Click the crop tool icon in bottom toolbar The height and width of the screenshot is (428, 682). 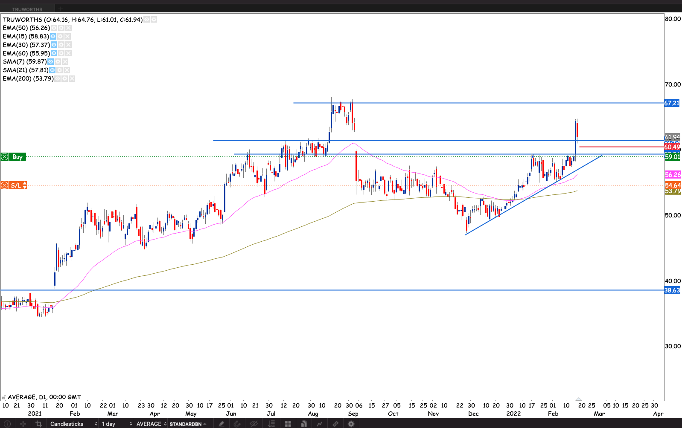coord(39,424)
